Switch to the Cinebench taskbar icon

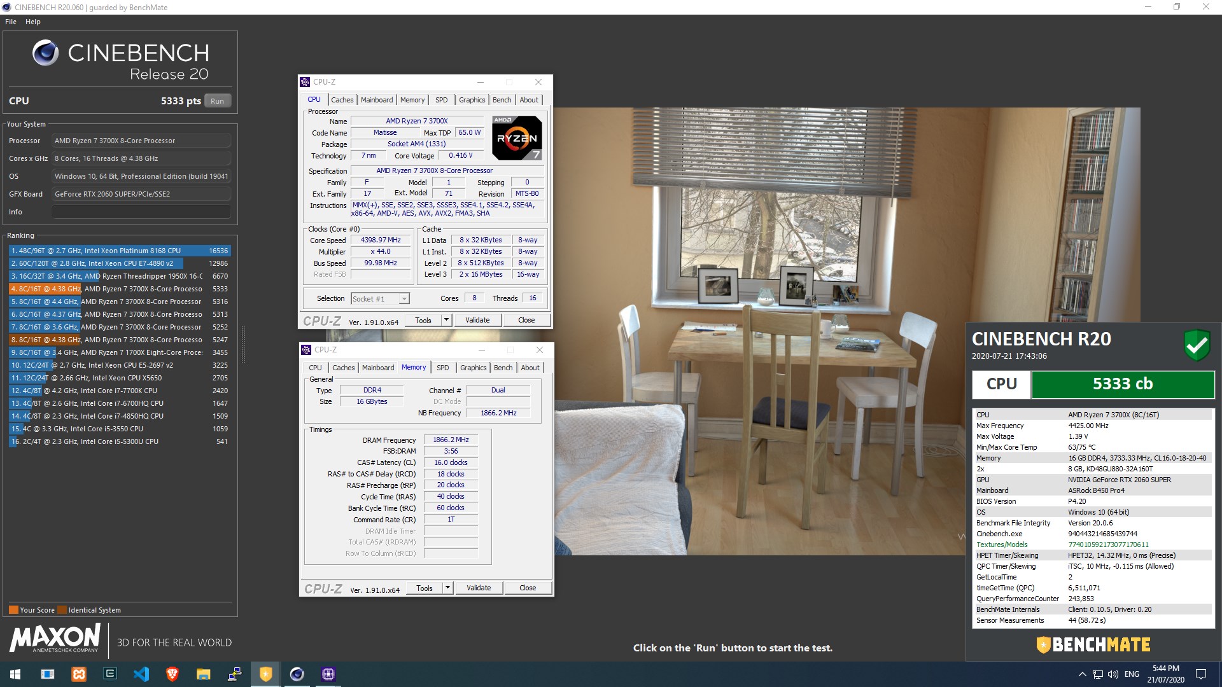point(297,674)
